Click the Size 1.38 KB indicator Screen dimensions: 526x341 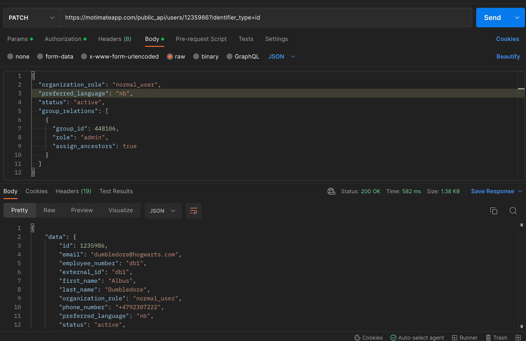tap(443, 191)
